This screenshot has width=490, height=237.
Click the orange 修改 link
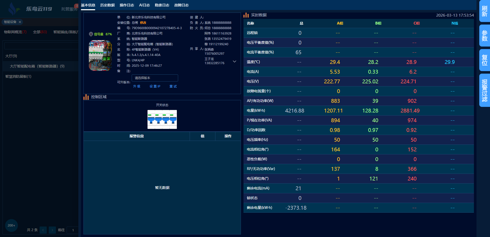coord(143,23)
